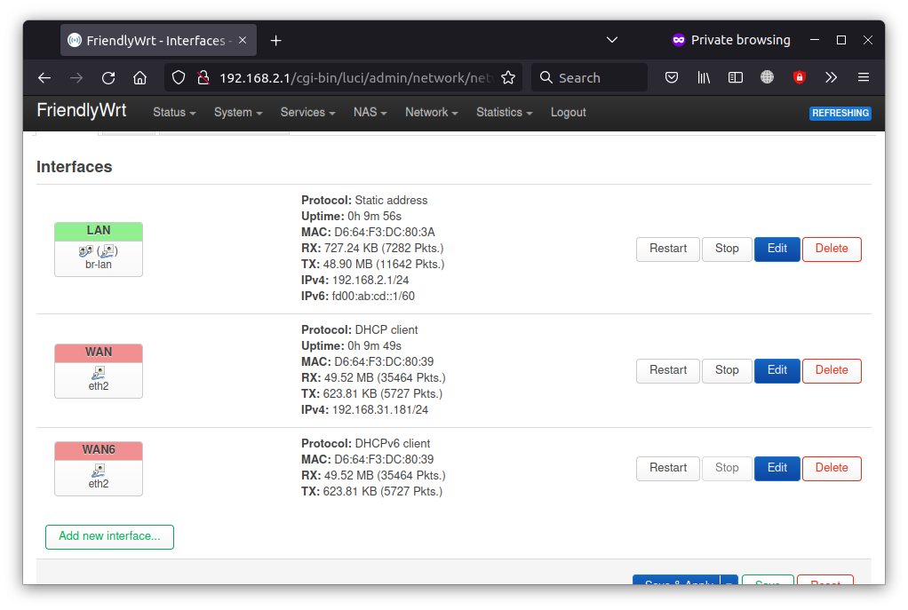Open the Library bookmarks icon

click(704, 77)
